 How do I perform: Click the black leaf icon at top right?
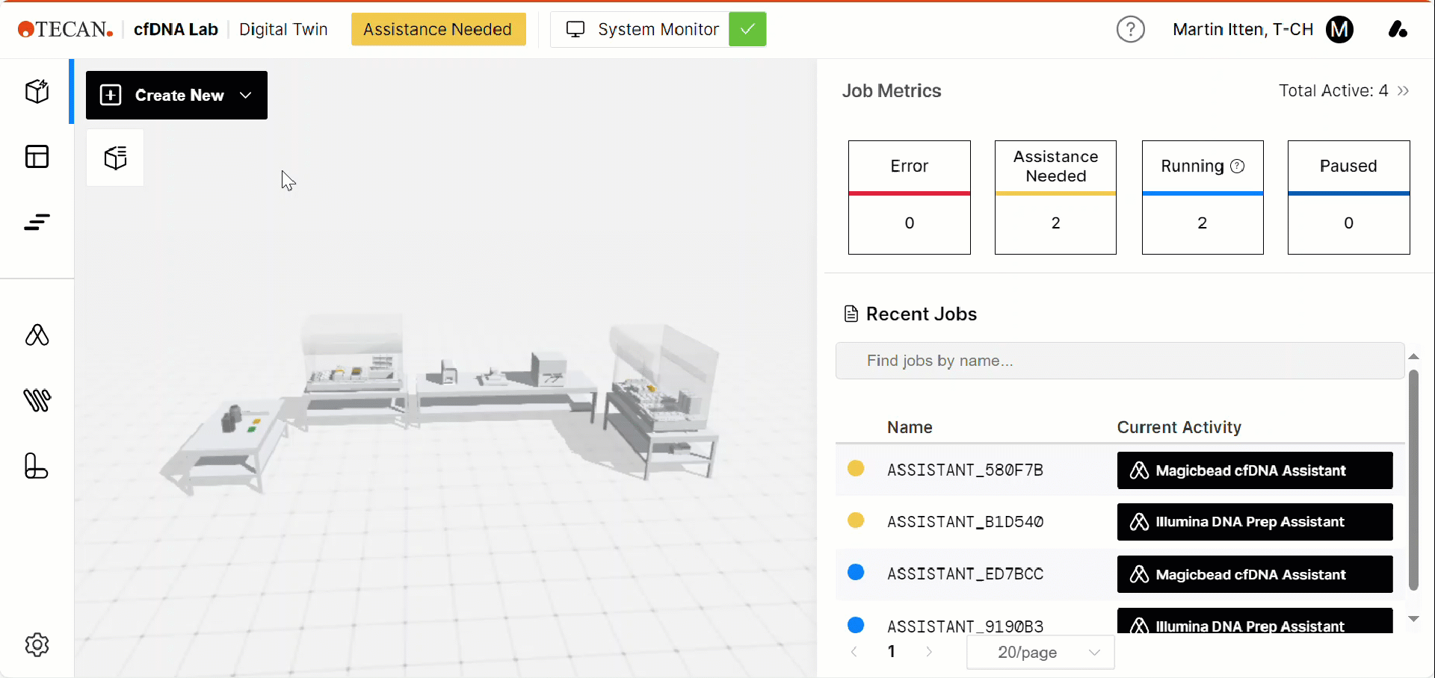tap(1398, 29)
